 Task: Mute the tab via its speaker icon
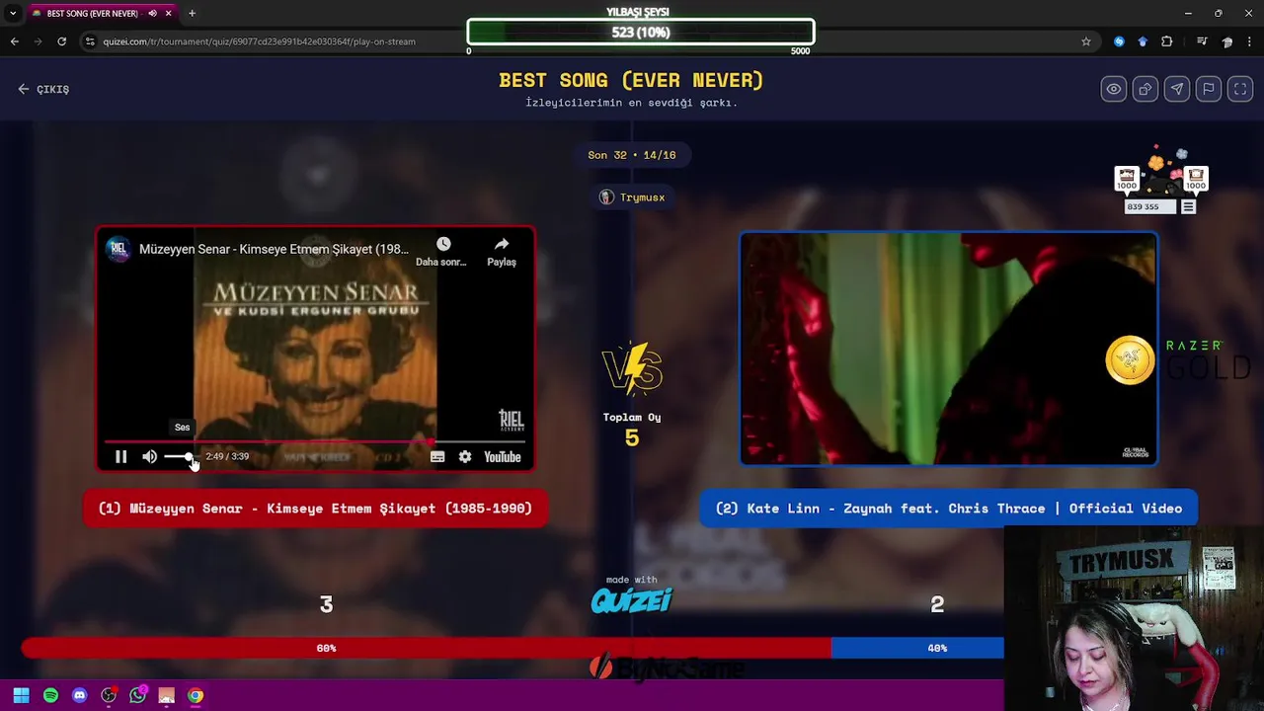tap(152, 13)
